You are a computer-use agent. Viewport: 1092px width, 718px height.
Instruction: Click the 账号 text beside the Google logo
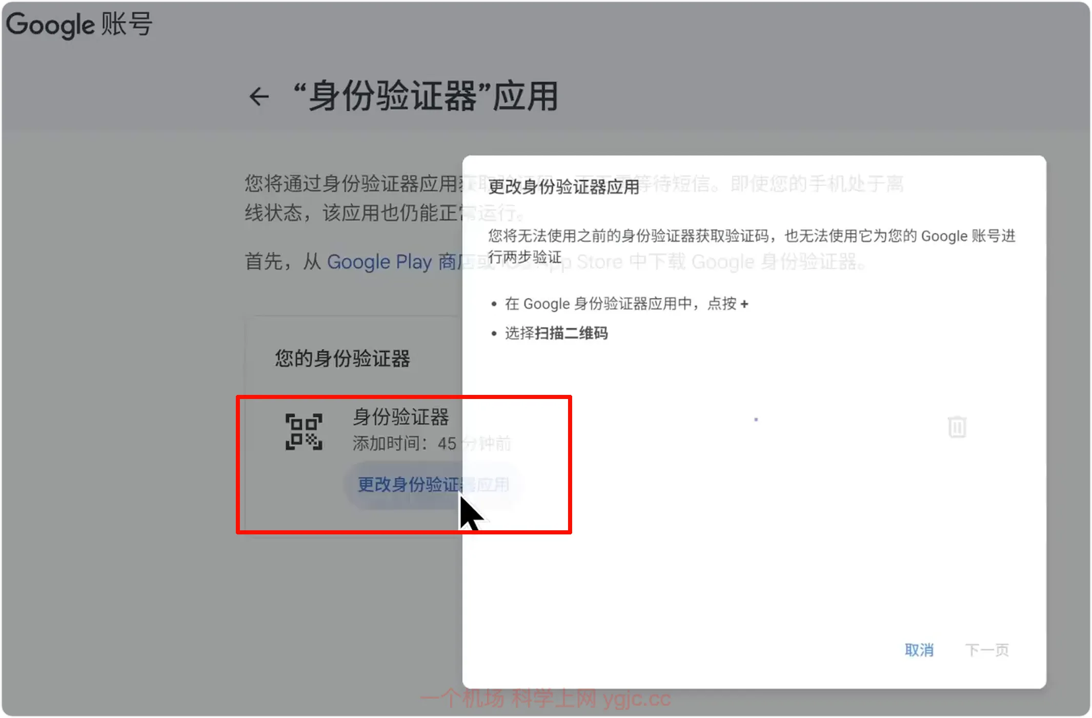pos(127,24)
